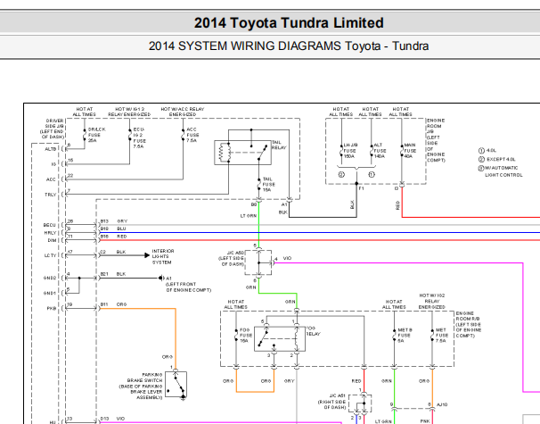
Task: Select the INTERIOR LIGHTS SYSTEM text
Action: click(x=163, y=257)
